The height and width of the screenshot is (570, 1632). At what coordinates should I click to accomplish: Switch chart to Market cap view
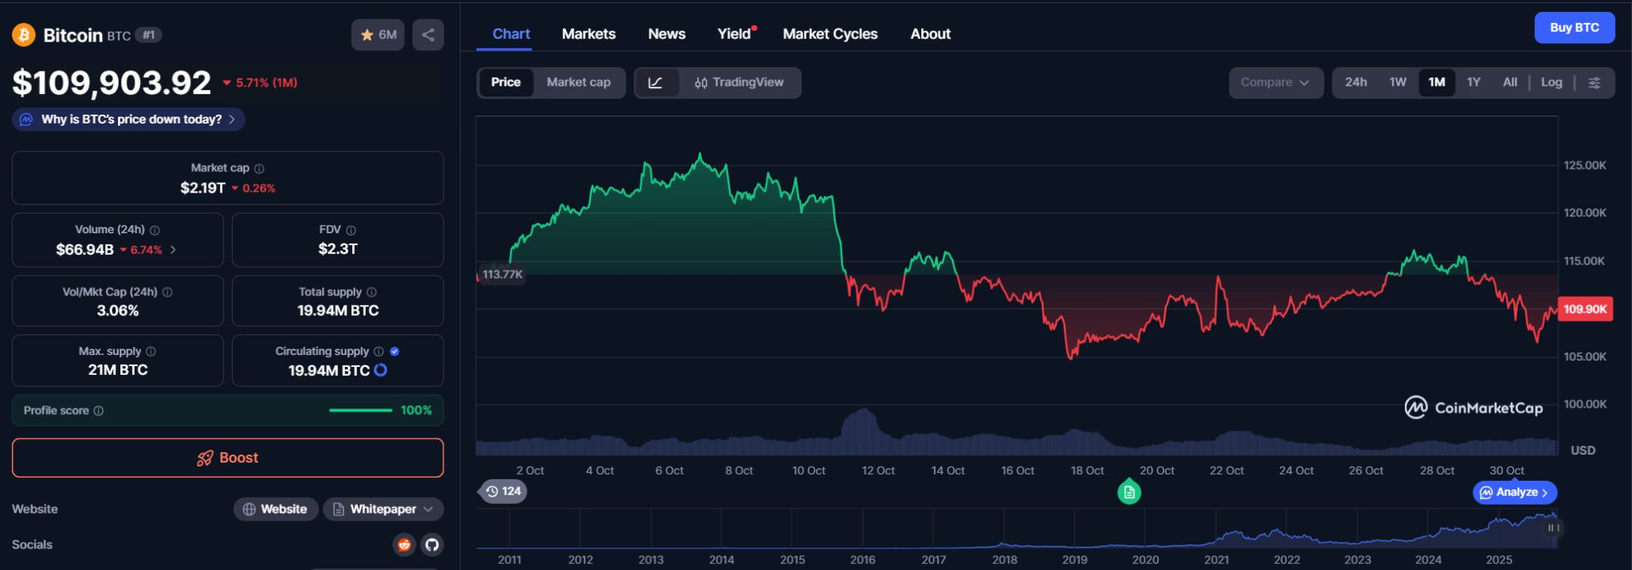[579, 83]
